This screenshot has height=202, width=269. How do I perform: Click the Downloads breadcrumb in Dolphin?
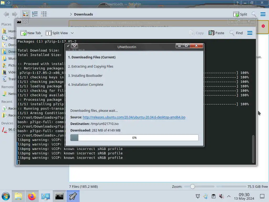pyautogui.click(x=83, y=14)
